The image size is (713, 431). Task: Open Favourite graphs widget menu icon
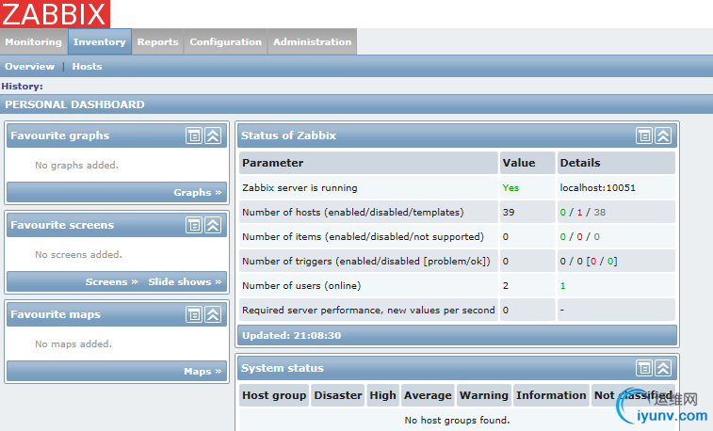tap(194, 136)
